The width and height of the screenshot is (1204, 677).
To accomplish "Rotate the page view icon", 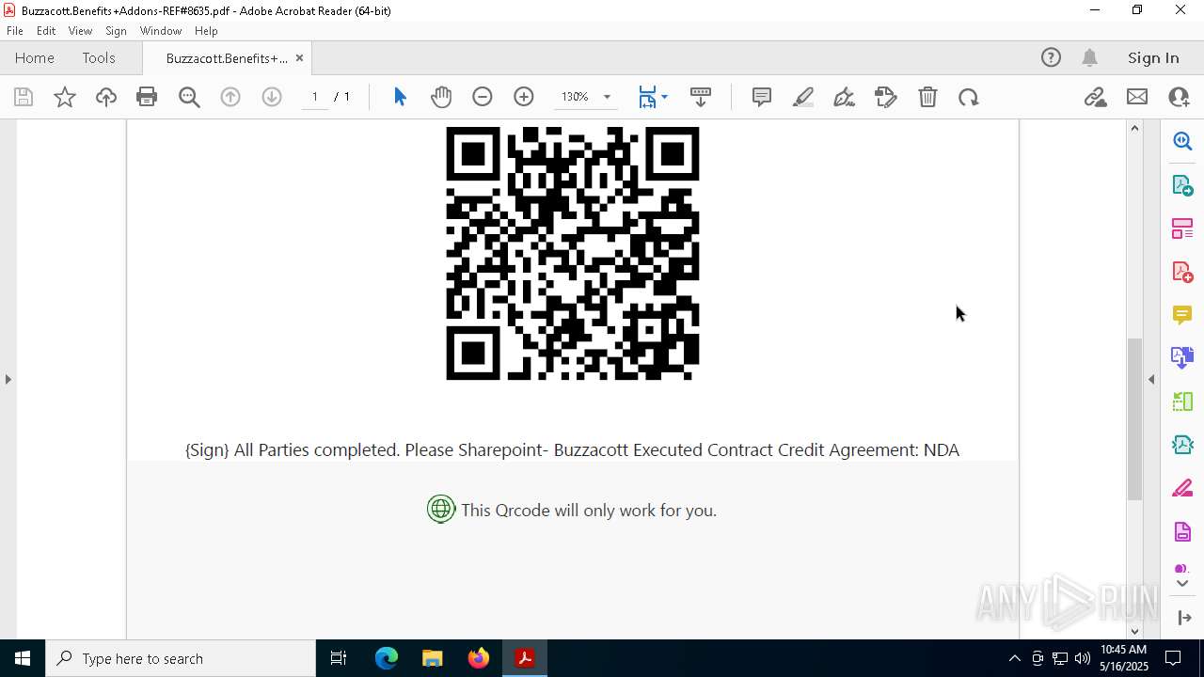I will [x=969, y=97].
